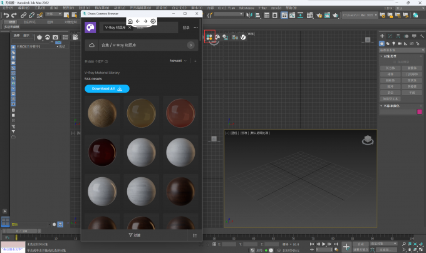426x253 pixels.
Task: Select the Link tool (chain icon)
Action: click(x=24, y=15)
